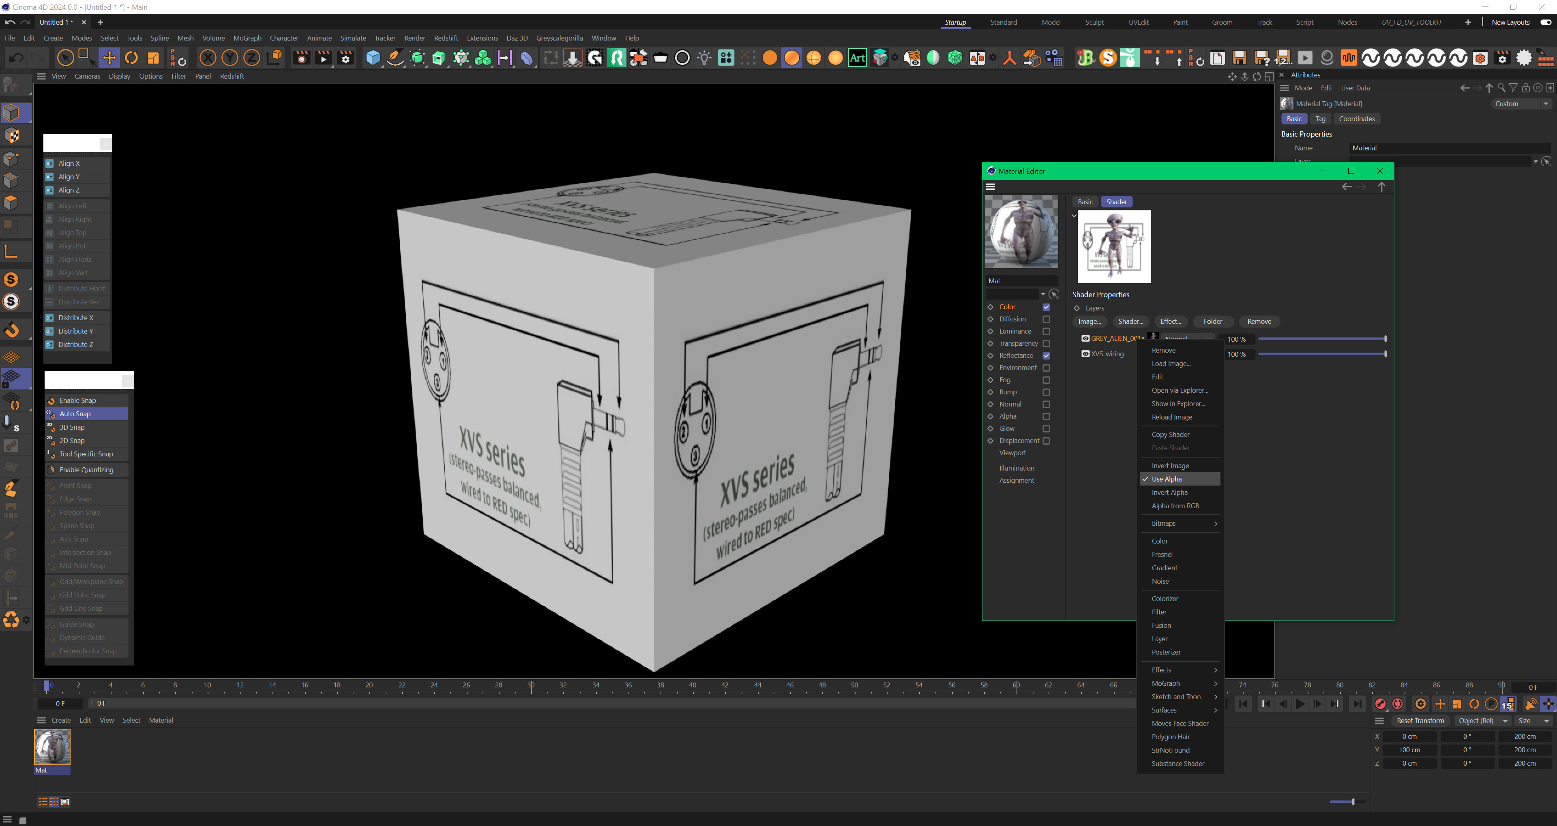The height and width of the screenshot is (826, 1557).
Task: Open the MoGraph menu
Action: click(247, 38)
